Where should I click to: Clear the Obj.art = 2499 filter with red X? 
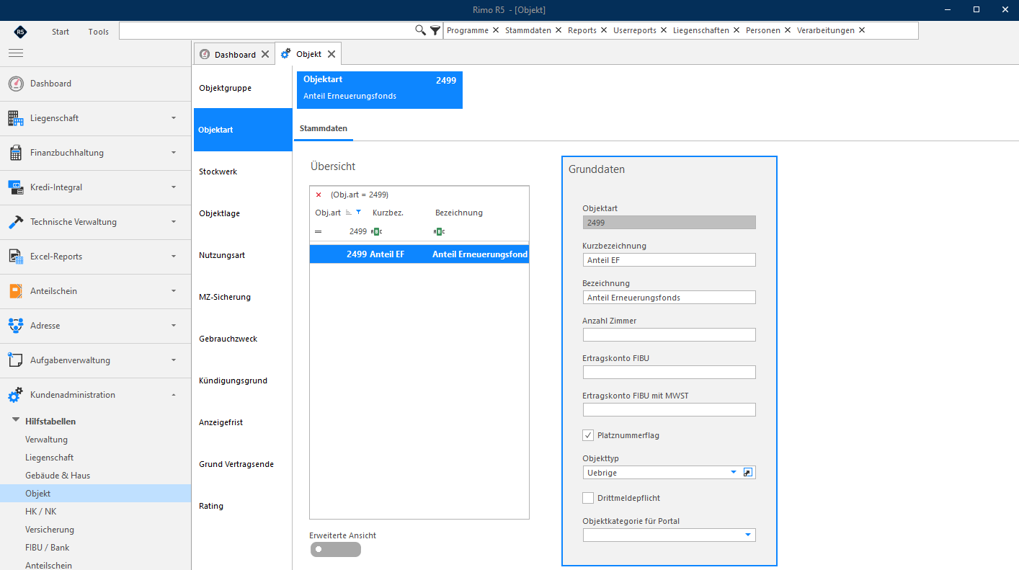[319, 195]
